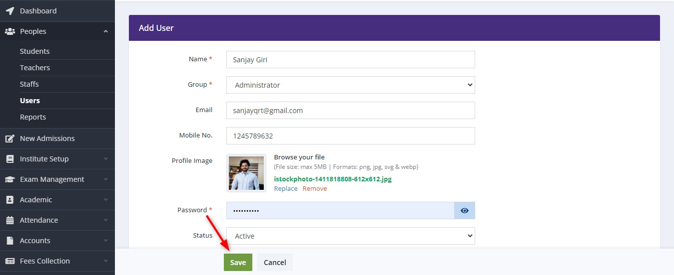Click the Mobile No. input field
674x275 pixels.
(x=350, y=136)
